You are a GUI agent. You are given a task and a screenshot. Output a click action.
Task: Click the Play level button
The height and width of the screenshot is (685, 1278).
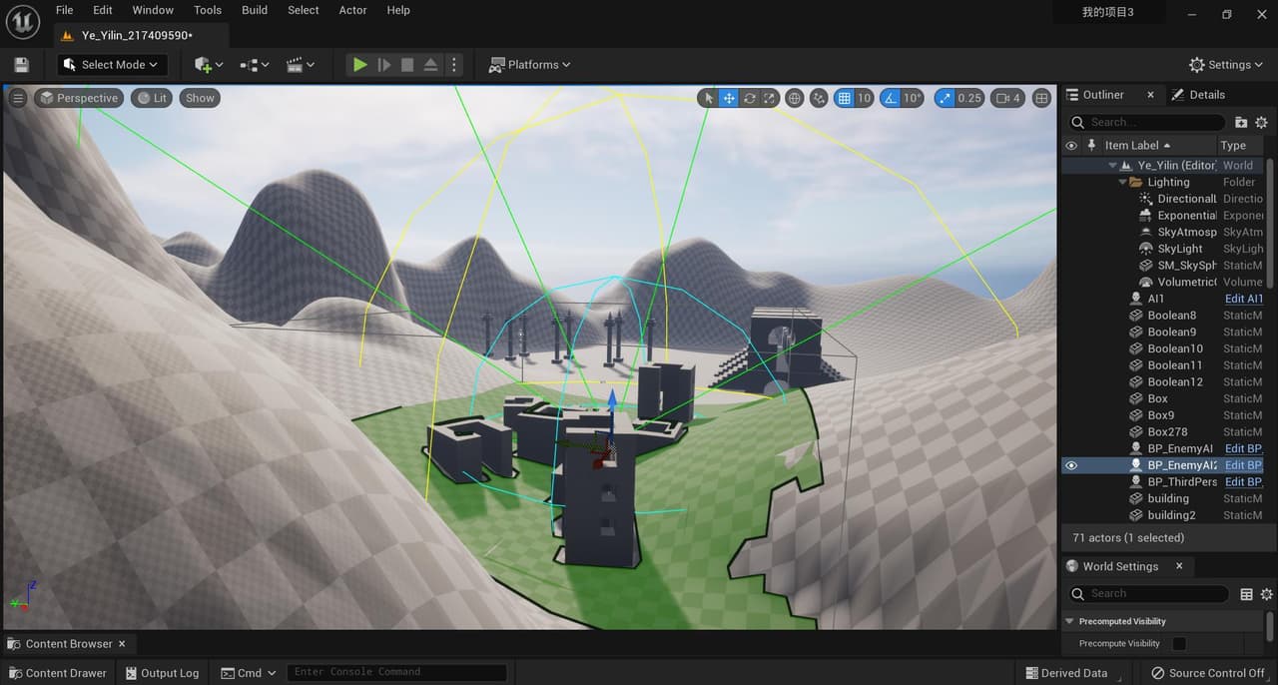click(359, 65)
